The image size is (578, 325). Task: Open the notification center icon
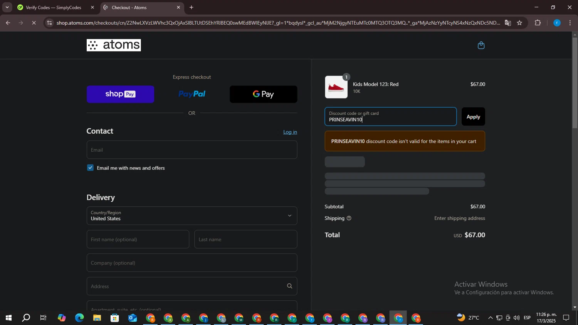click(x=566, y=318)
